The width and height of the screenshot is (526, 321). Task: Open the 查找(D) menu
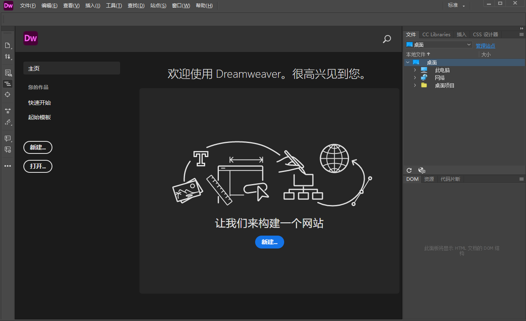tap(136, 6)
